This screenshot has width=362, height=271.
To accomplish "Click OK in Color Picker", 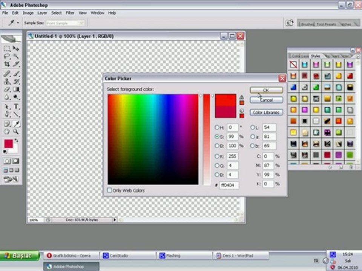I will pos(266,90).
